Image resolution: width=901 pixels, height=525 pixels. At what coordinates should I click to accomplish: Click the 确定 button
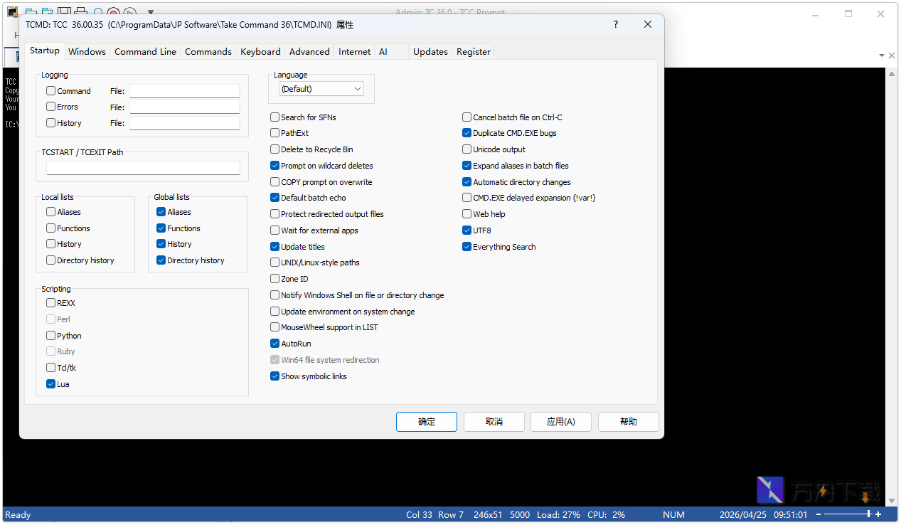(426, 421)
